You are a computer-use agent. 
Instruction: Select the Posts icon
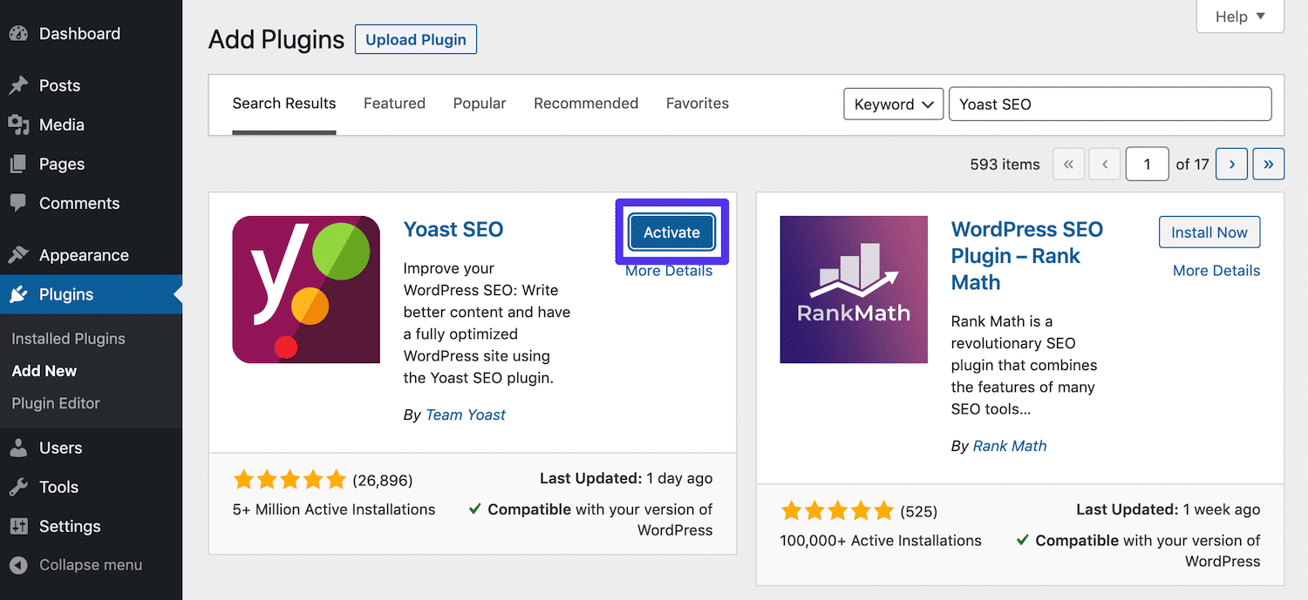(x=19, y=84)
